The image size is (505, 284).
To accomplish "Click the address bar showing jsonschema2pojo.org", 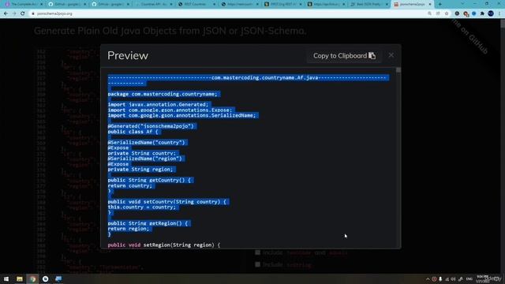I will [x=226, y=13].
